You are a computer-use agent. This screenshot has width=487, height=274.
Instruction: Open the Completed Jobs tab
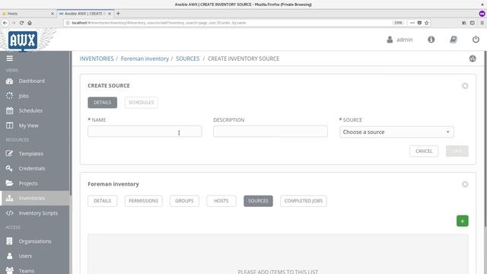point(304,201)
